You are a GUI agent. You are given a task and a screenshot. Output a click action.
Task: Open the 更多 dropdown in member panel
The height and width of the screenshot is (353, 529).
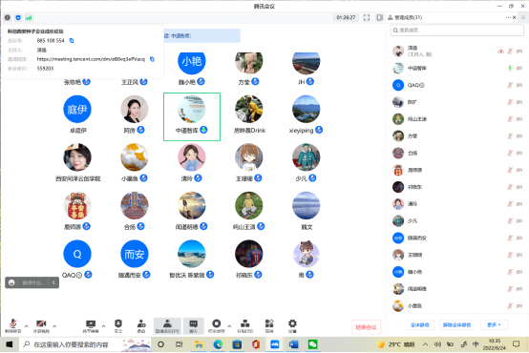coord(494,324)
